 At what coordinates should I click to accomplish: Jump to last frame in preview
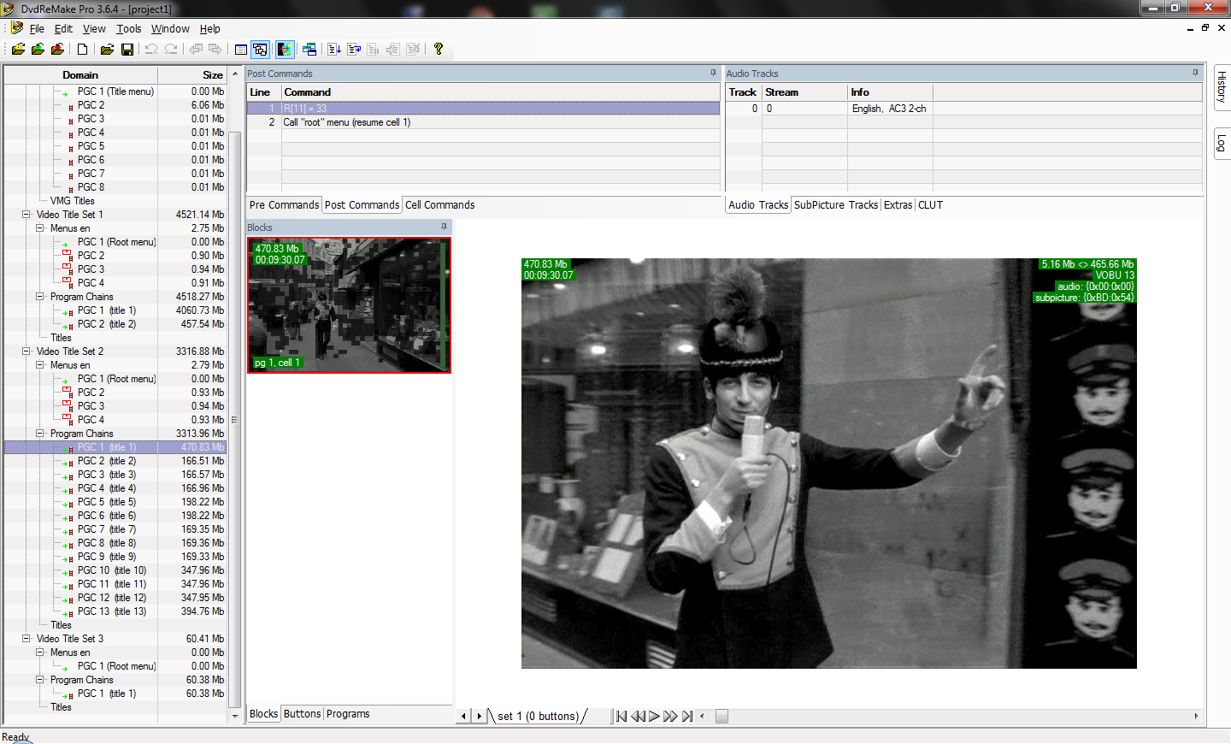687,717
